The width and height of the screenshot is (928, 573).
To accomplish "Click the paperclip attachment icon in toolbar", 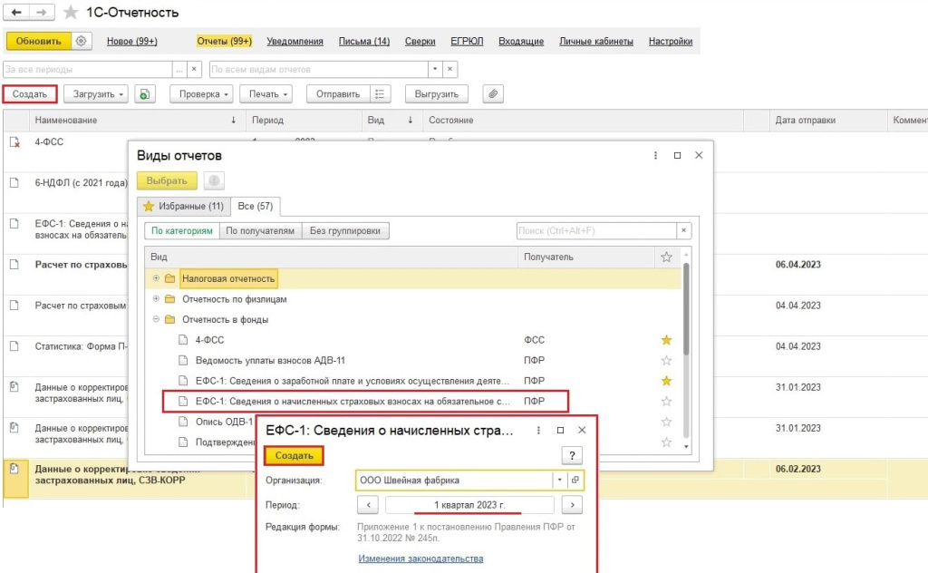I will (x=492, y=93).
